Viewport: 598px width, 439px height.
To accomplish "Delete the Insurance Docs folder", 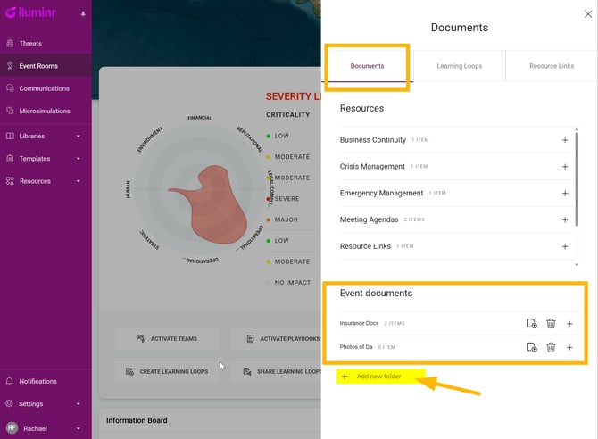I will coord(551,323).
